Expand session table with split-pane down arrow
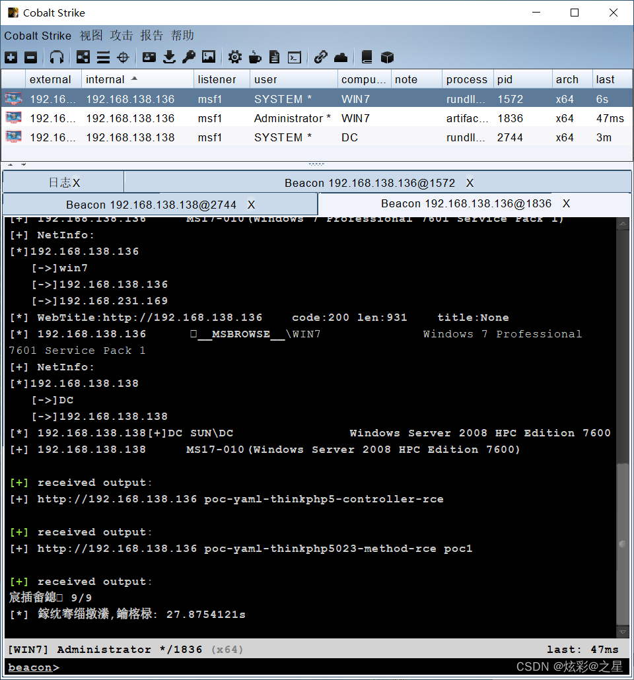The width and height of the screenshot is (634, 680). (x=23, y=164)
